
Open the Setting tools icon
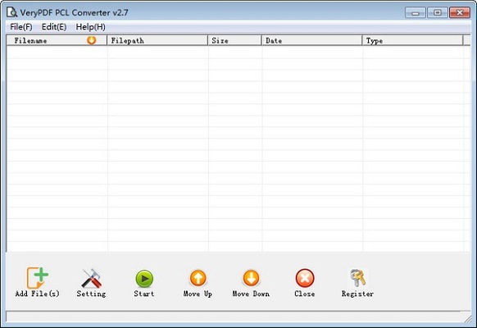91,278
